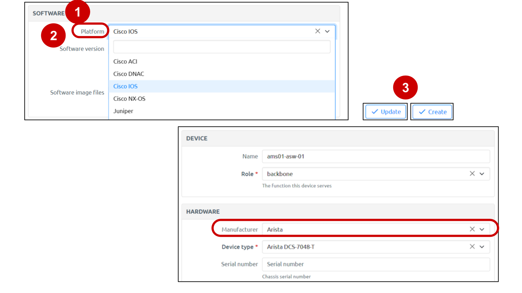Select Cisco ACI from platform list
Screen dimensions: 522x293
[125, 61]
